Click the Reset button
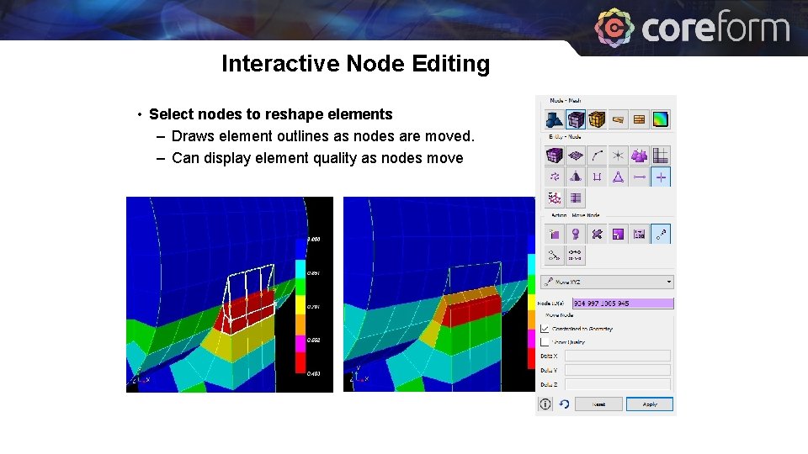This screenshot has height=454, width=808. [598, 404]
